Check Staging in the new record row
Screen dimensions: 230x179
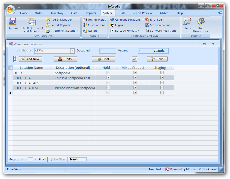click(x=162, y=93)
